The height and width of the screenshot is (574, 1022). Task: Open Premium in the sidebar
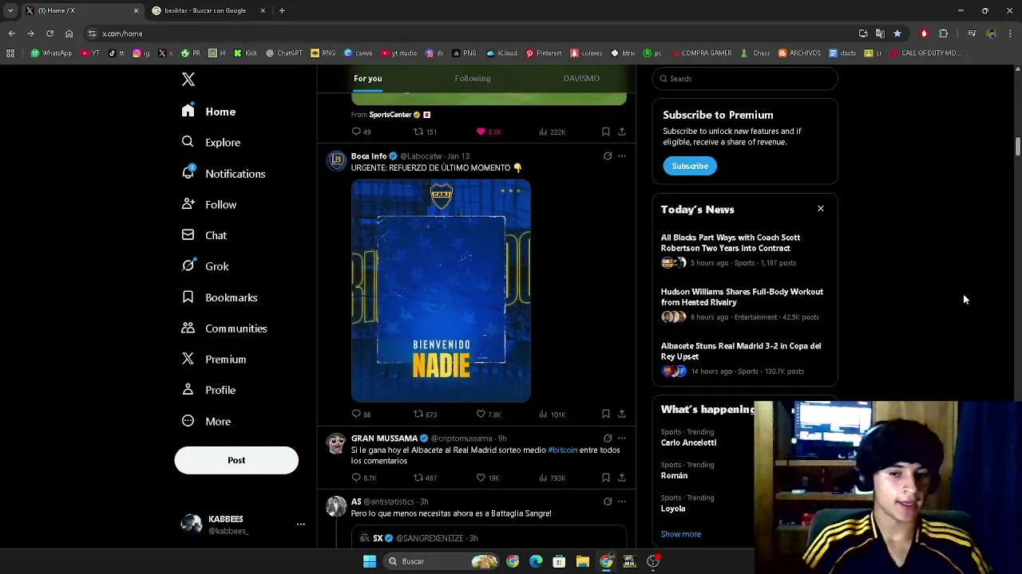[x=214, y=359]
